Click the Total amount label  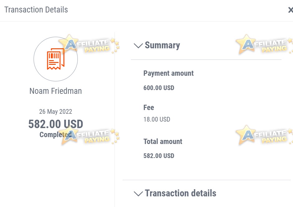tap(163, 141)
